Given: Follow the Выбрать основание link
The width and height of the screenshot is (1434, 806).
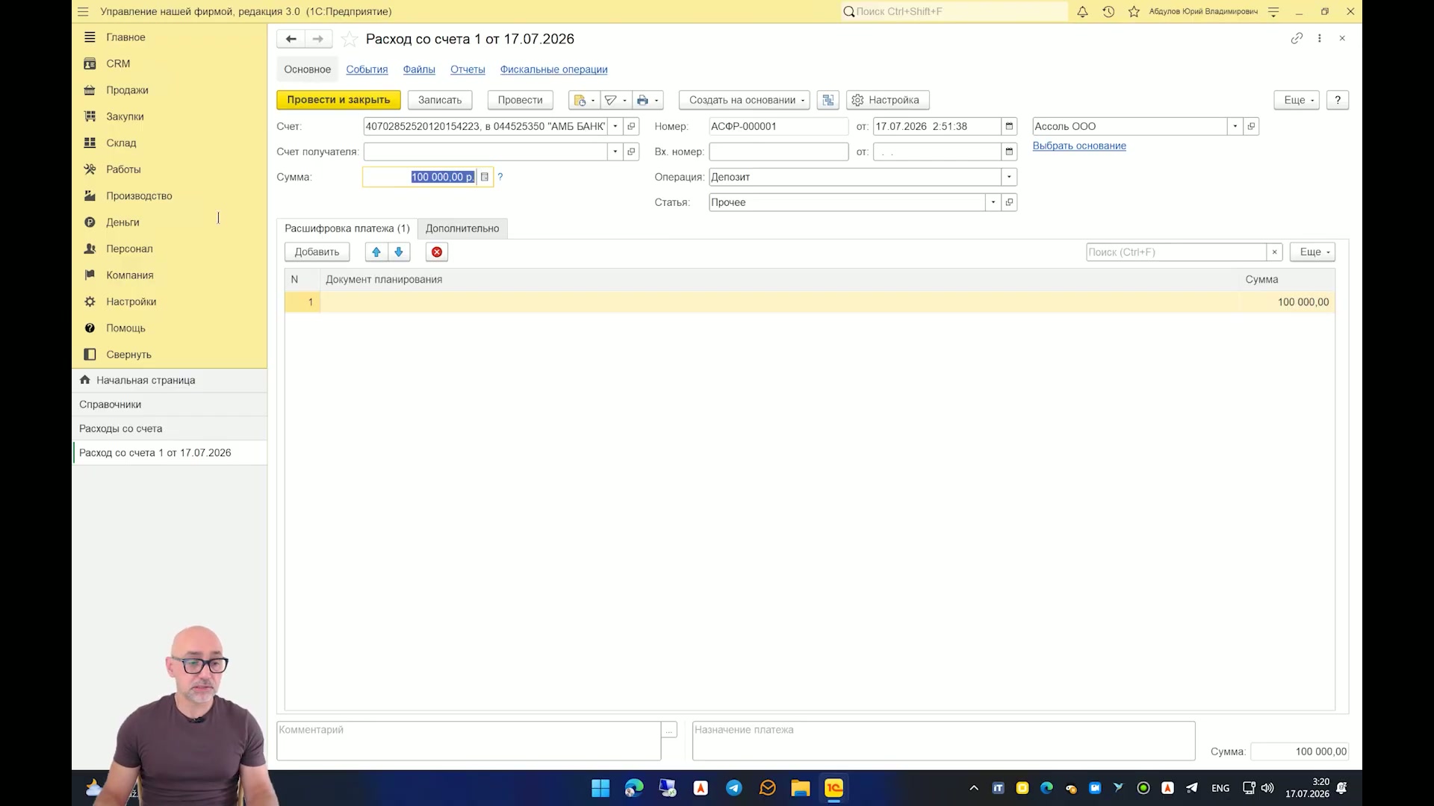Looking at the screenshot, I should point(1079,146).
